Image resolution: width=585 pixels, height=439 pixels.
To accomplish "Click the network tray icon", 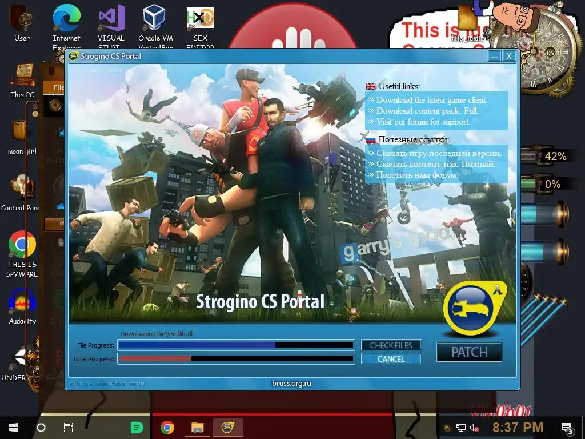I will pos(461,428).
